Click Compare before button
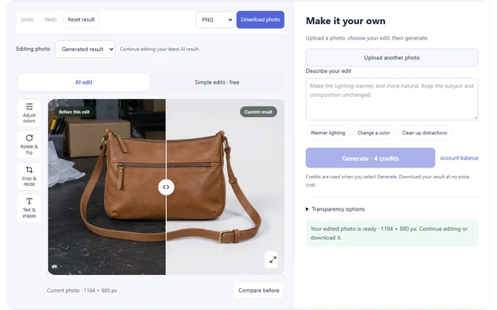Viewport: 497px width, 310px height. pos(259,291)
